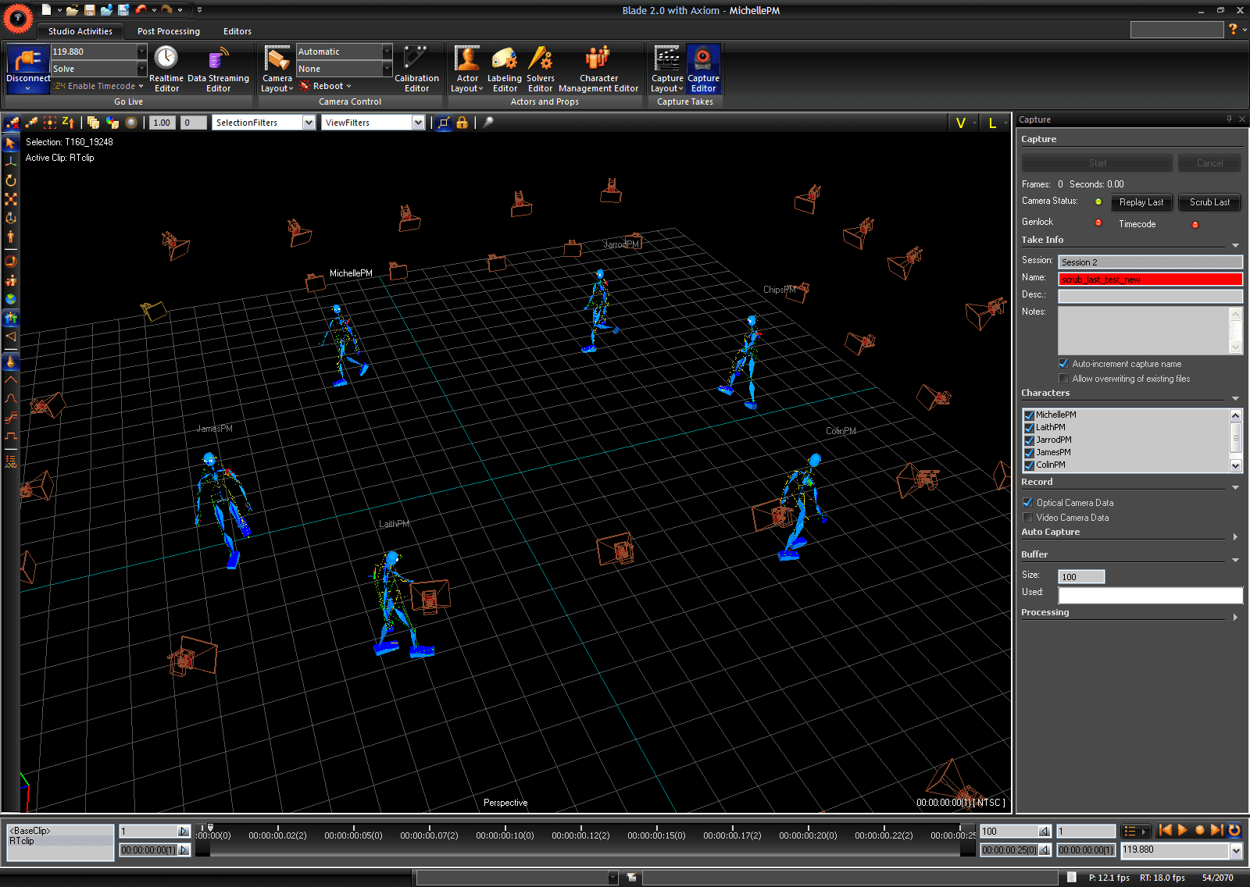This screenshot has height=887, width=1250.
Task: Enable Video Camera Data recording
Action: [x=1027, y=518]
